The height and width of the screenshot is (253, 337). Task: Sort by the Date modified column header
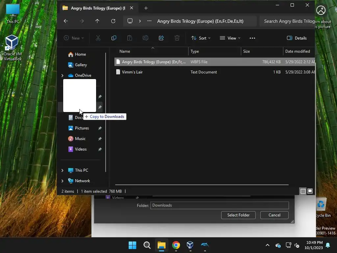pyautogui.click(x=298, y=51)
